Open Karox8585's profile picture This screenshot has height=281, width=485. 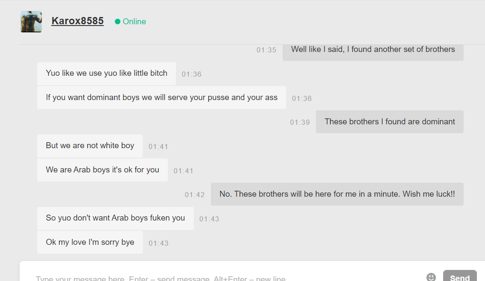click(x=31, y=22)
